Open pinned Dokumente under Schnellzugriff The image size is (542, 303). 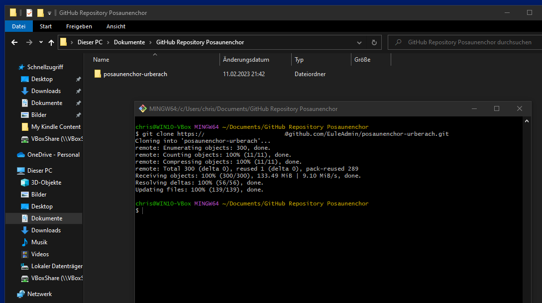[47, 103]
